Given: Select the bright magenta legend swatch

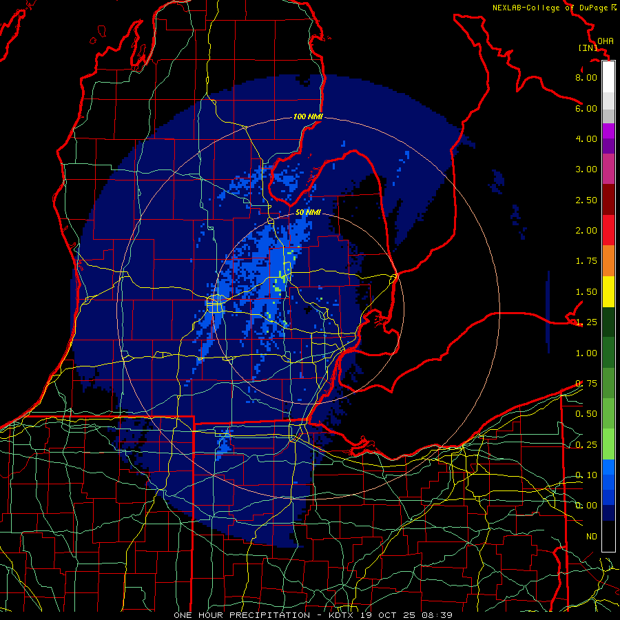Looking at the screenshot, I should click(608, 131).
